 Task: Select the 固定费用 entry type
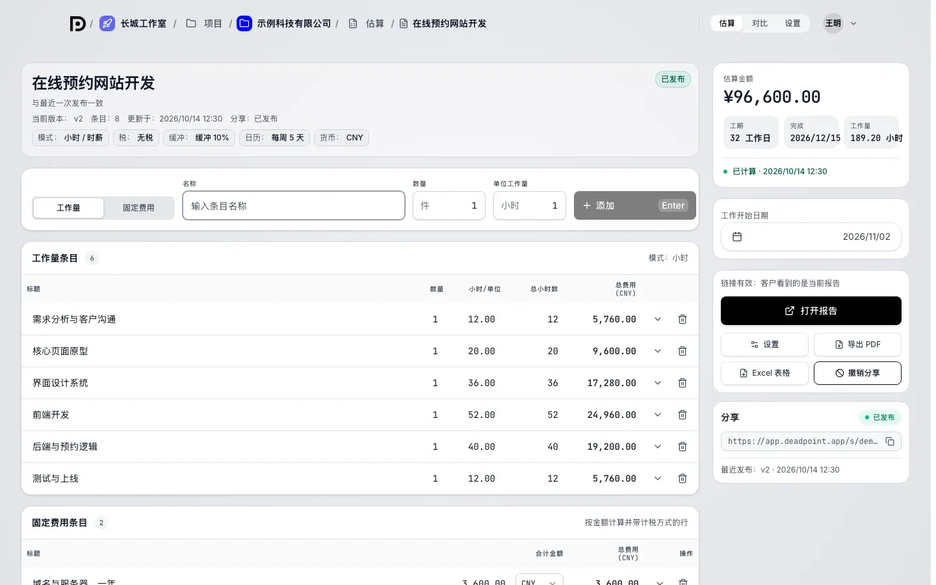138,208
